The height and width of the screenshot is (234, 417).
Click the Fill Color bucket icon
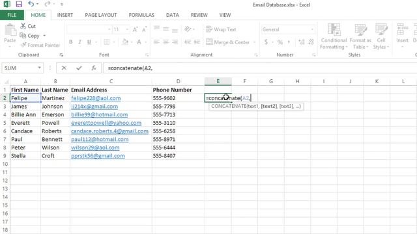tap(125, 42)
